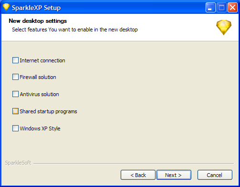Image resolution: width=240 pixels, height=187 pixels.
Task: Click the "Firewall solution" label text
Action: (38, 77)
